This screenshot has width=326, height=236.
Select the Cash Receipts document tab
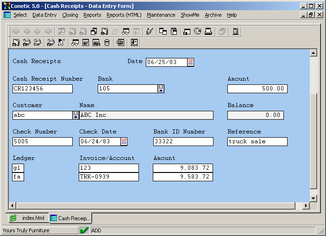(x=70, y=218)
